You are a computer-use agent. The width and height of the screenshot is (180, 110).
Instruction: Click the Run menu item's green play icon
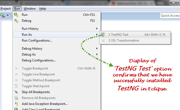[16, 15]
